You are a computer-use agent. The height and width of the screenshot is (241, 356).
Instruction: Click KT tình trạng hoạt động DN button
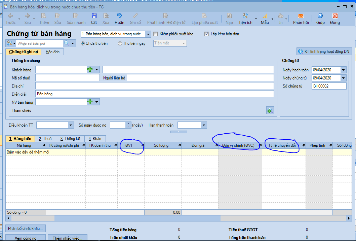pyautogui.click(x=324, y=51)
